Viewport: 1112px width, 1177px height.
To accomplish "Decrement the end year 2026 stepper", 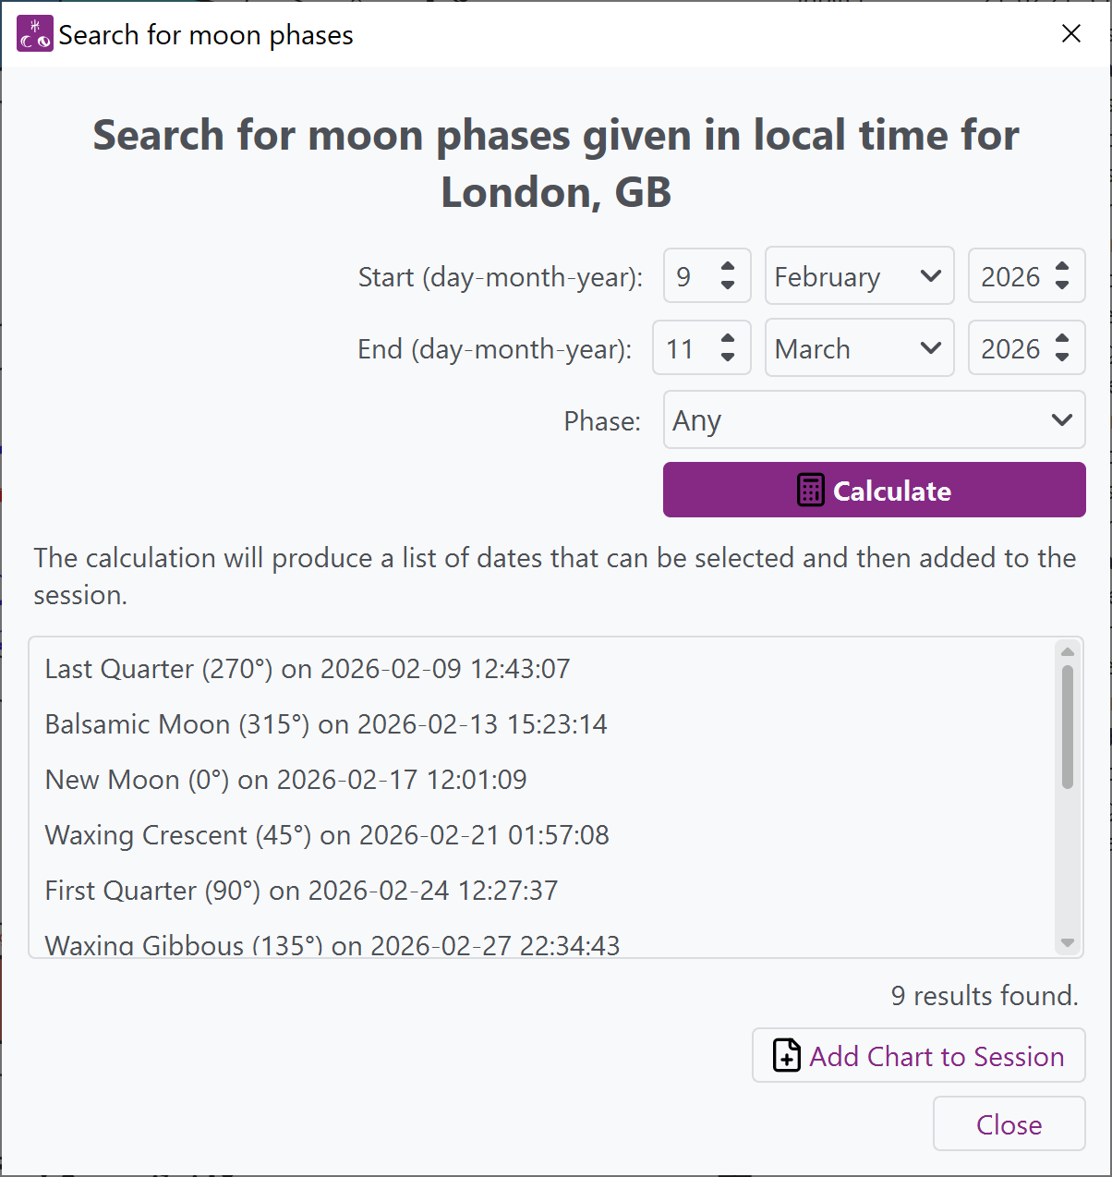I will 1062,358.
